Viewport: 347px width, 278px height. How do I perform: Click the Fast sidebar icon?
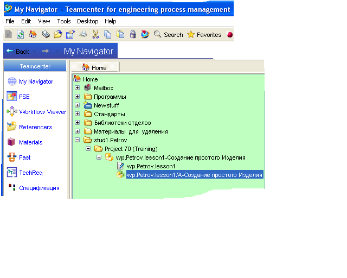click(12, 157)
